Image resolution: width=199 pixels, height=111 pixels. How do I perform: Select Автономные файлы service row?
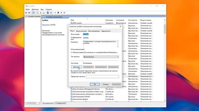112,99
